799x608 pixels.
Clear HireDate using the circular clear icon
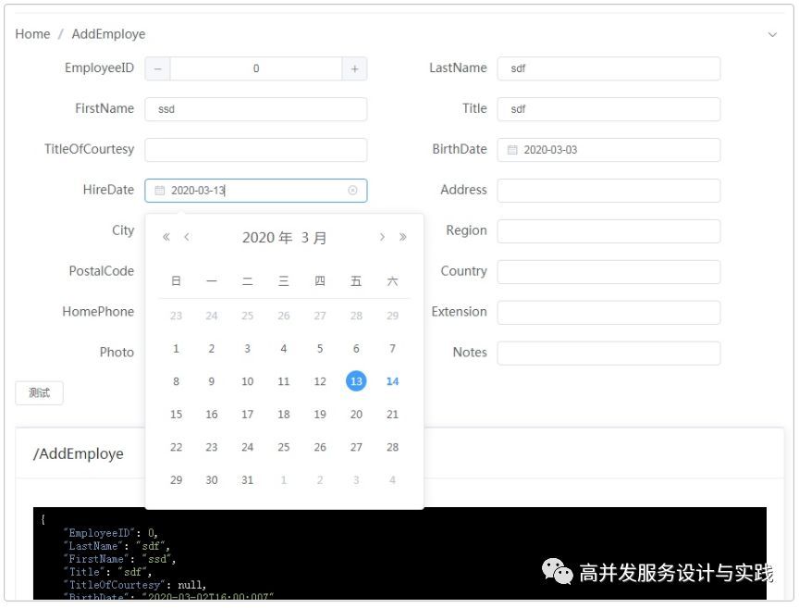coord(352,190)
